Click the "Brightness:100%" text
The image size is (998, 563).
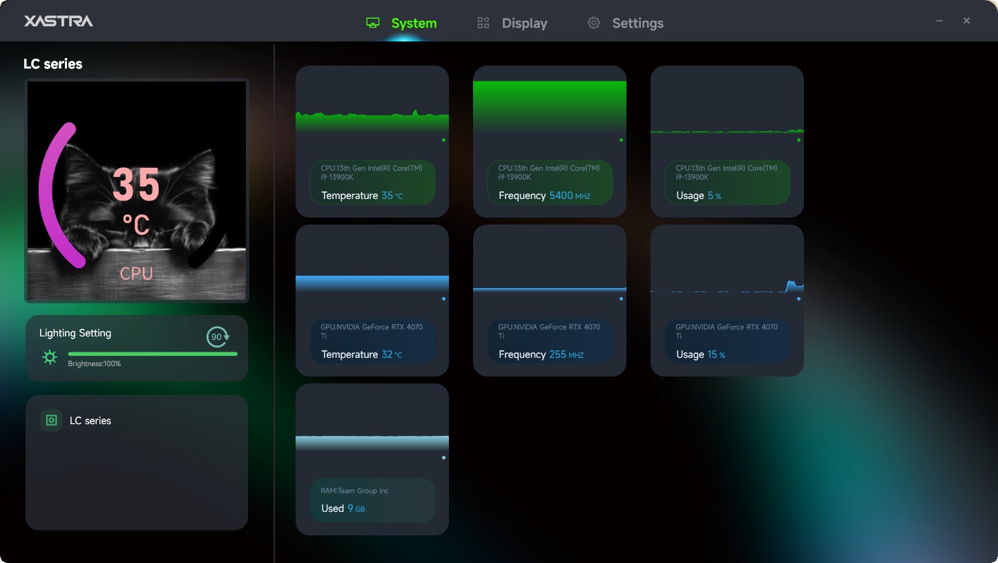coord(94,364)
